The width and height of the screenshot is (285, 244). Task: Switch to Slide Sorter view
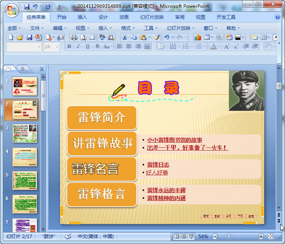coord(184,237)
